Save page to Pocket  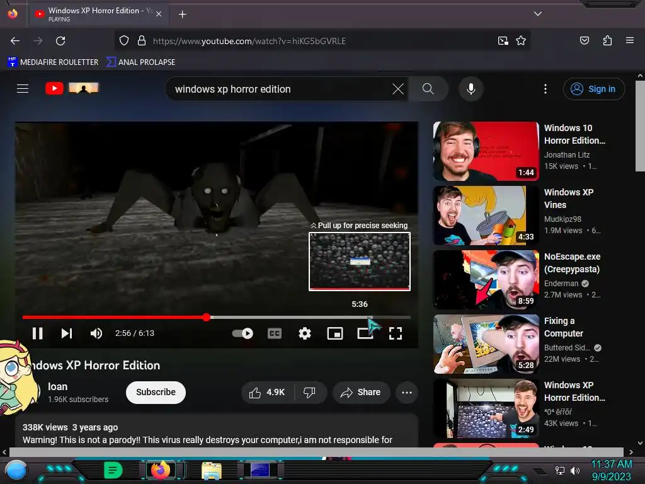584,41
